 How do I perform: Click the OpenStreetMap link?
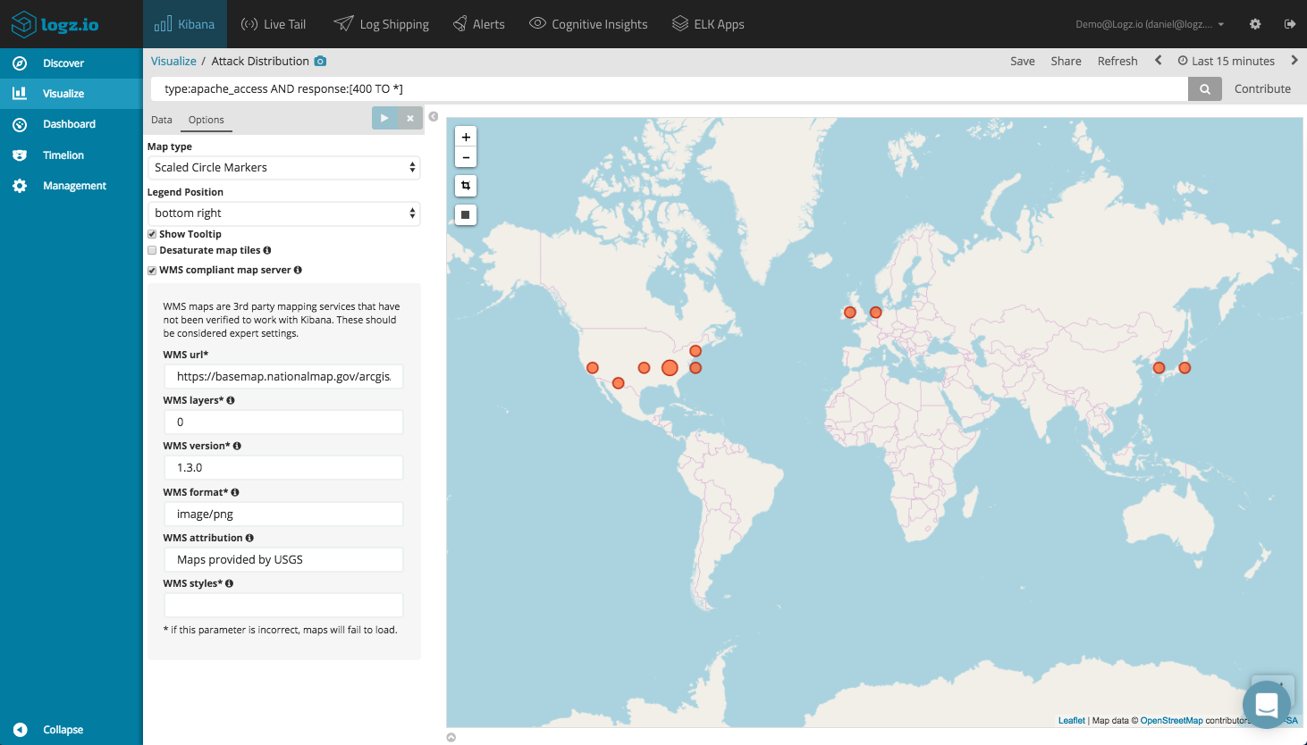point(1171,721)
